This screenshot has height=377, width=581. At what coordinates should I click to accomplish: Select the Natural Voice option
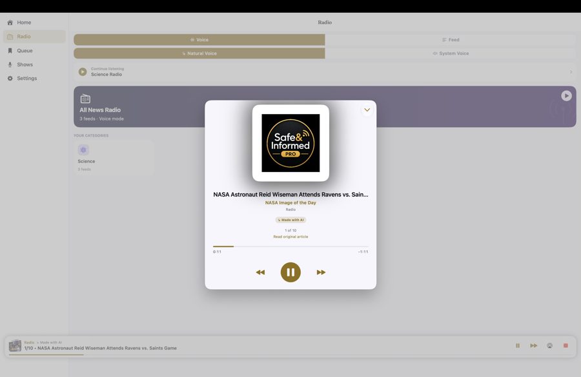click(x=199, y=53)
